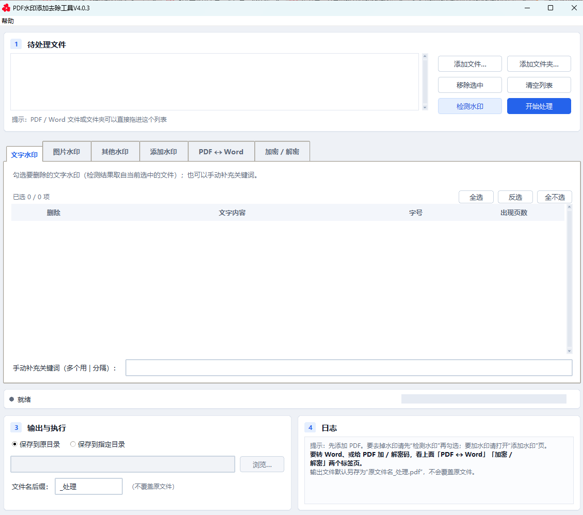Click the 添加文件... button
The width and height of the screenshot is (583, 515).
(469, 64)
